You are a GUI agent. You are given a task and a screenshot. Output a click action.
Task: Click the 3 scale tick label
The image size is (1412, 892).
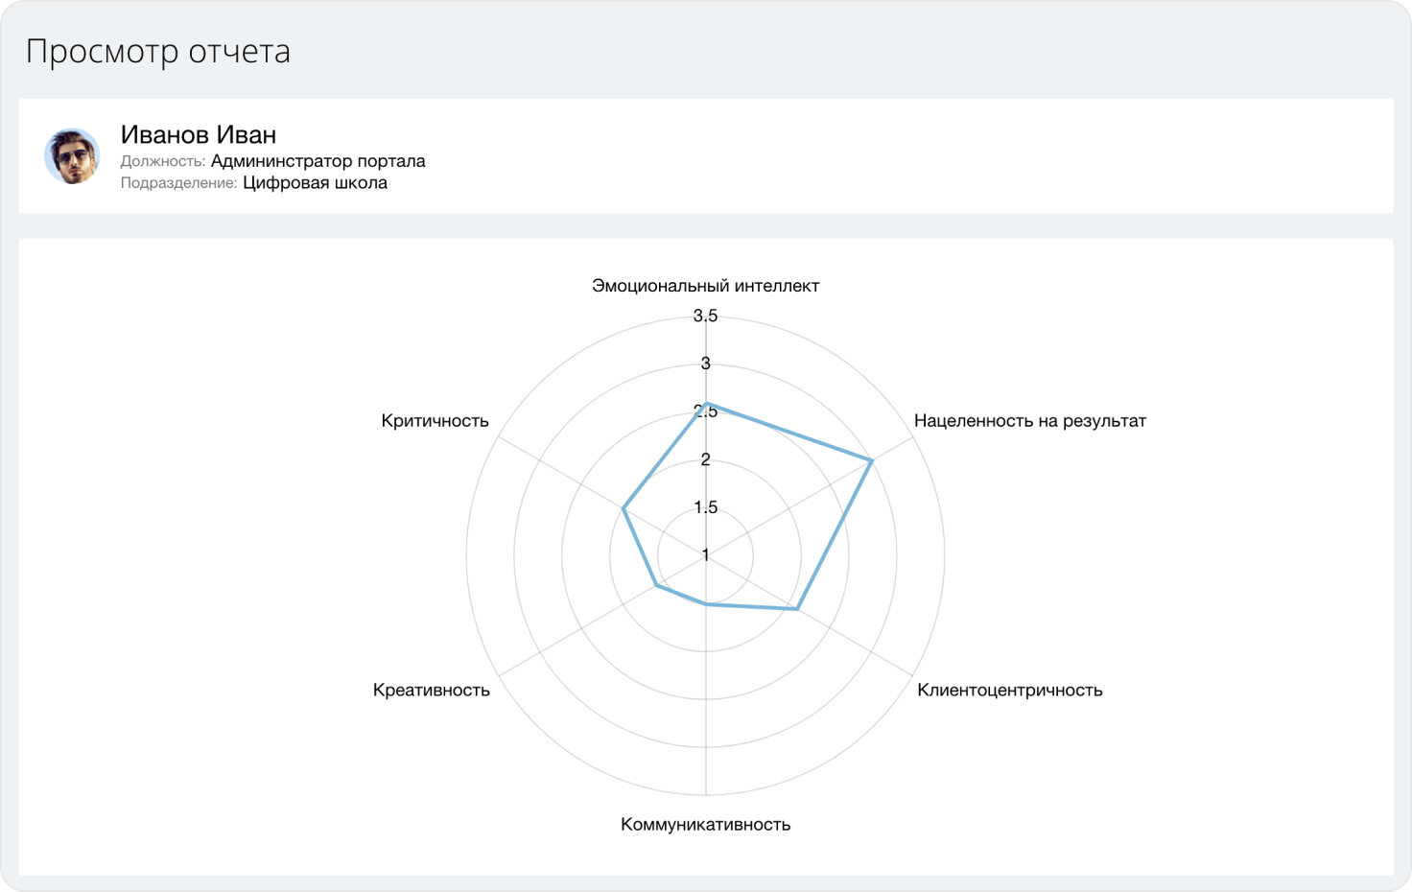[x=705, y=364]
